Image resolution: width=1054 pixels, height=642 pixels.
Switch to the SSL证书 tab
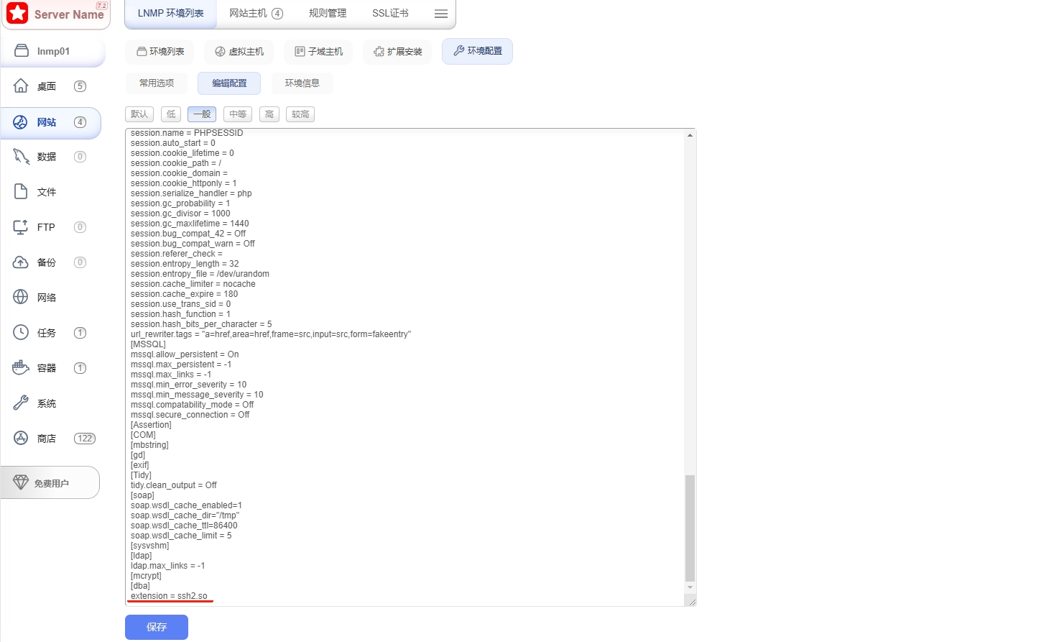(x=390, y=14)
